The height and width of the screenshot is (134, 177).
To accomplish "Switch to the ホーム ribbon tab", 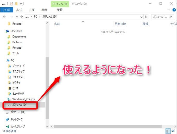I will point(19,10).
